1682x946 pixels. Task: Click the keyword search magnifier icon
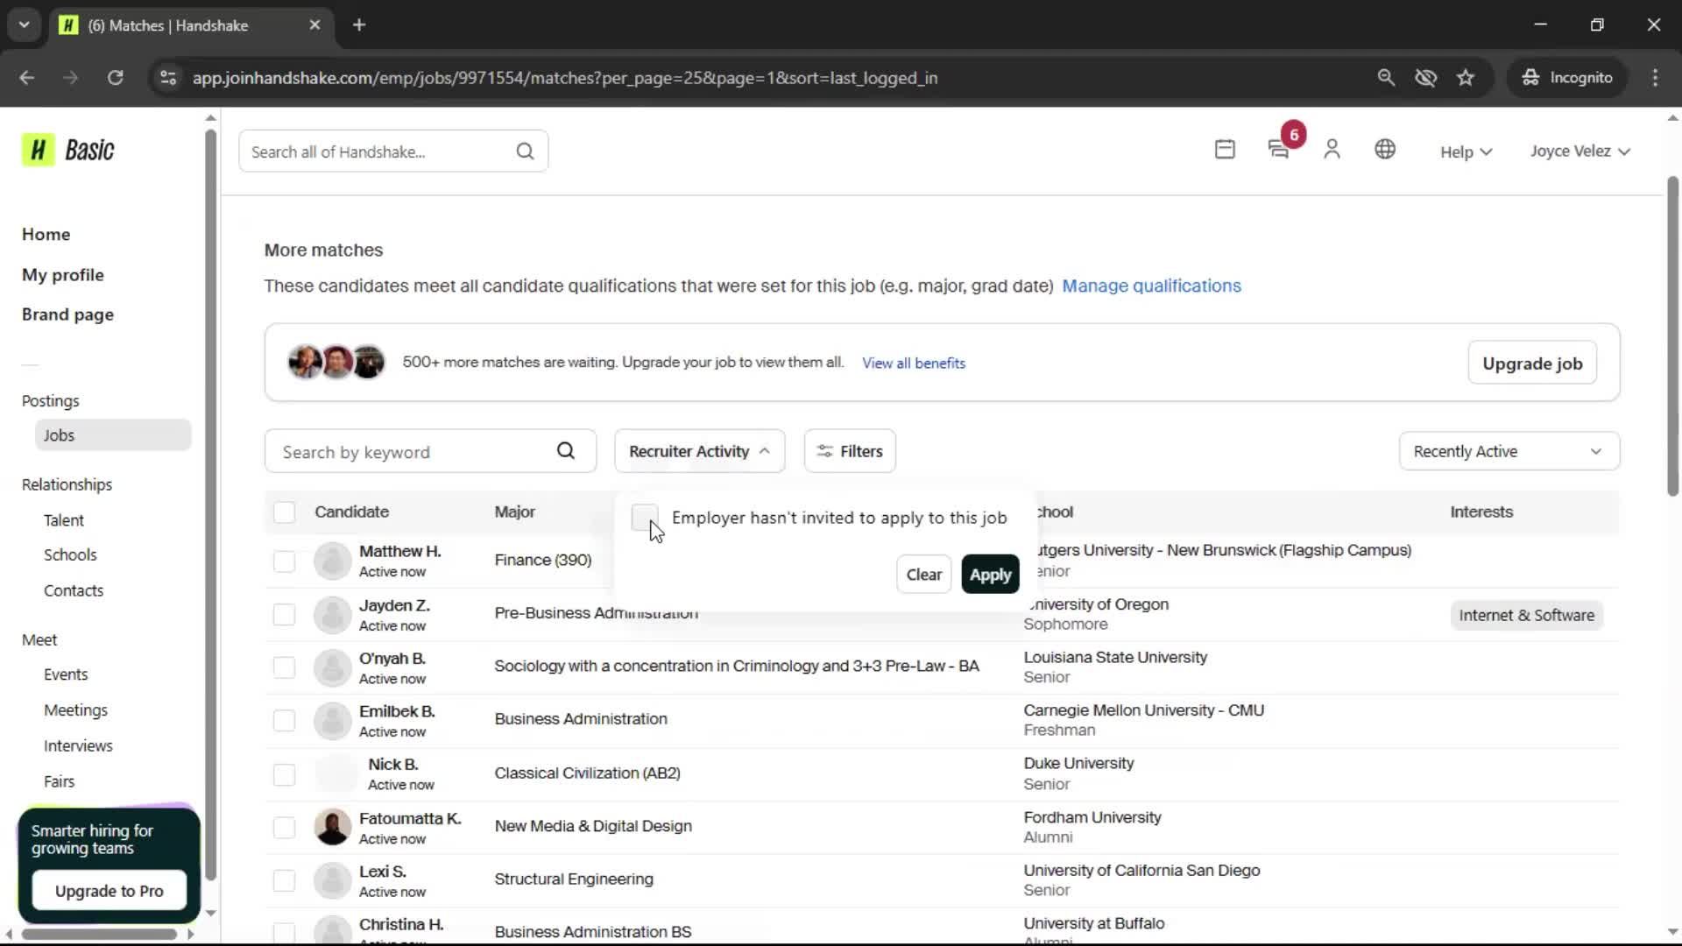pyautogui.click(x=566, y=451)
